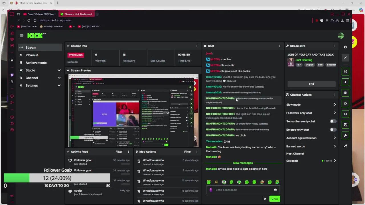Screen dimensions: 365x205
Task: Toggle the wrench widget icon in the right rail
Action: coord(345,136)
